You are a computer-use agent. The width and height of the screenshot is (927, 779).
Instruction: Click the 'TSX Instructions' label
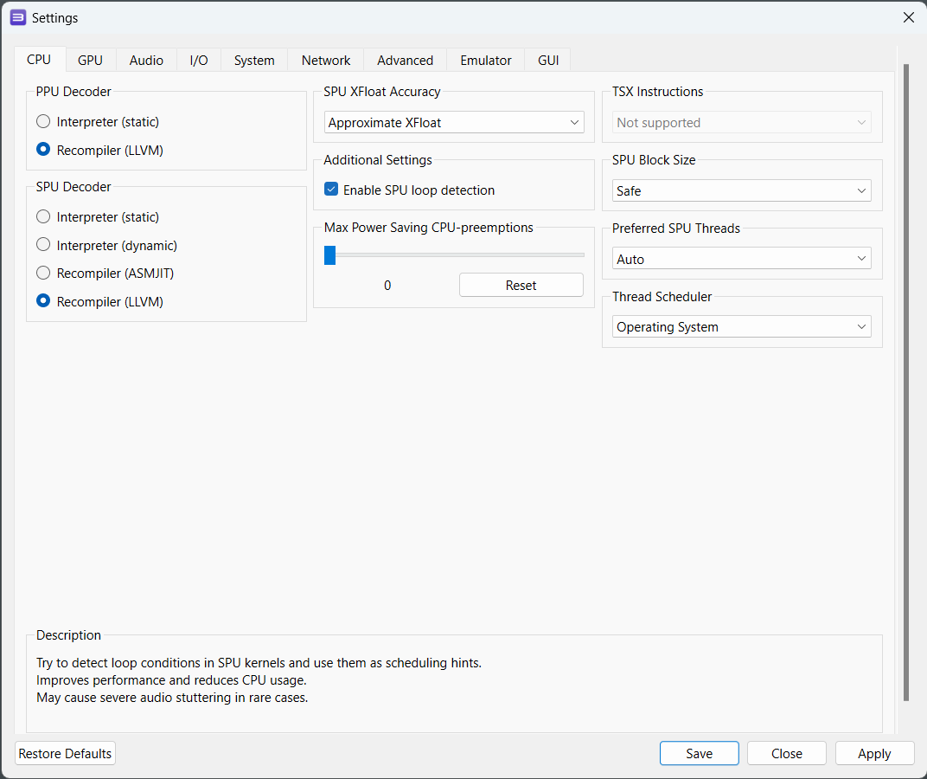657,92
